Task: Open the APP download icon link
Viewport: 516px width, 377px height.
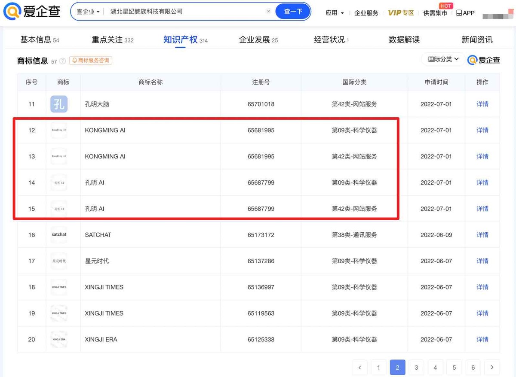Action: (465, 13)
